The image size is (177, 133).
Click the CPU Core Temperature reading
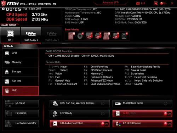click(81, 9)
